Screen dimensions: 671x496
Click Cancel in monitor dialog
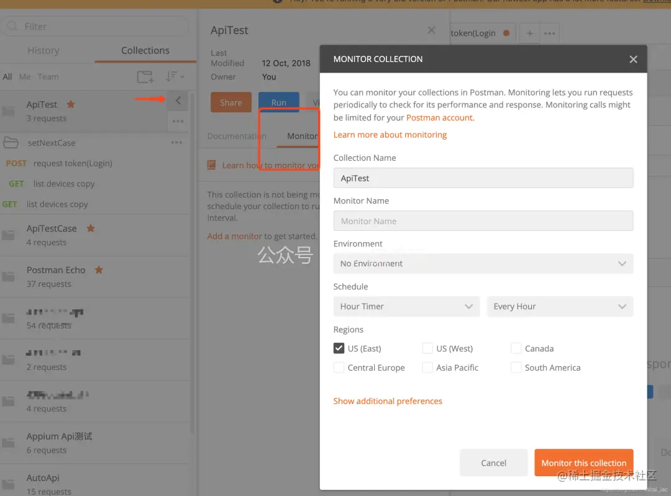[493, 463]
